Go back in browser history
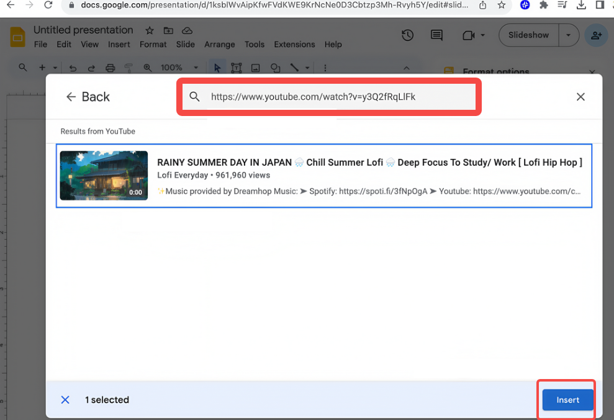Image resolution: width=614 pixels, height=420 pixels. (11, 5)
